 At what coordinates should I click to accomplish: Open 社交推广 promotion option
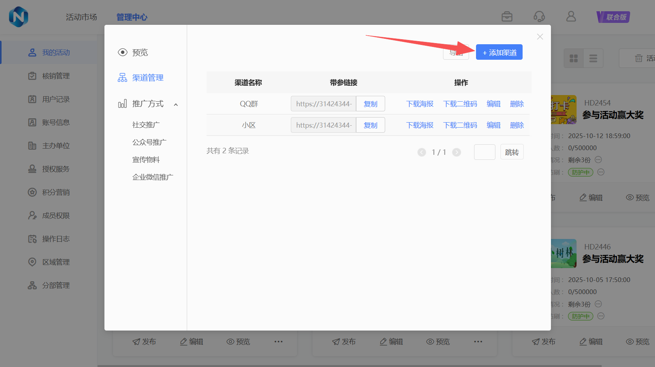coord(146,125)
